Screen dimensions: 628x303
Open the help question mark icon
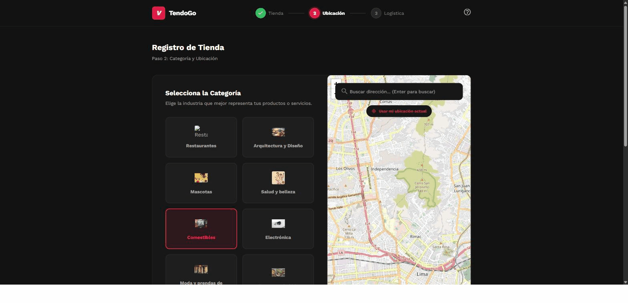467,12
